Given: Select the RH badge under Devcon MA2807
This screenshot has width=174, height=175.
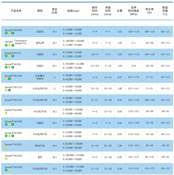Looking at the screenshot, I should [10, 136].
